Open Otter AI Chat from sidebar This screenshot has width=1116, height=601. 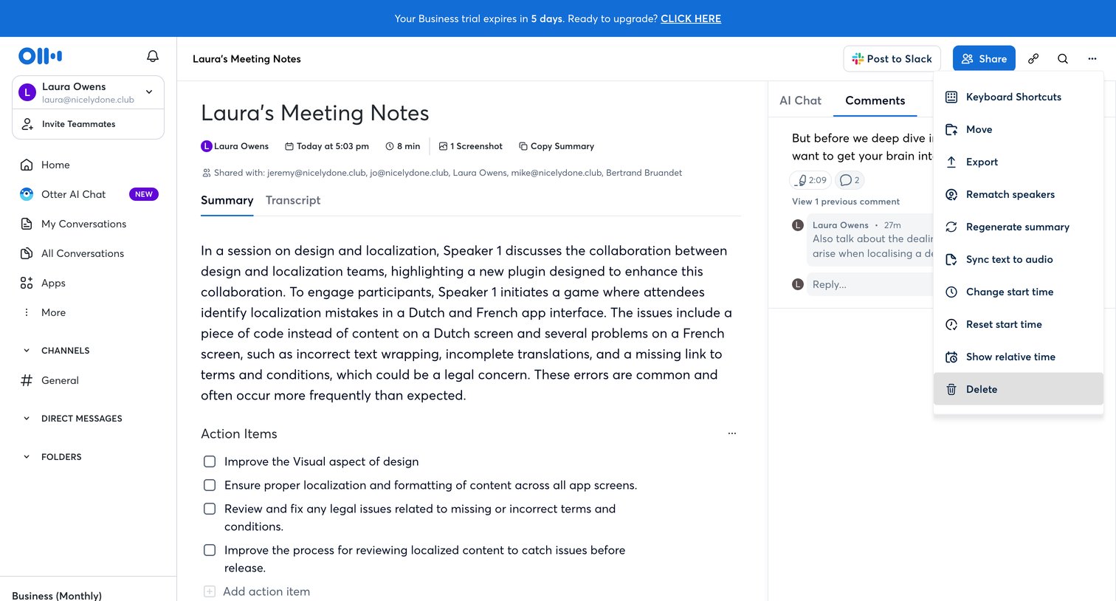73,194
